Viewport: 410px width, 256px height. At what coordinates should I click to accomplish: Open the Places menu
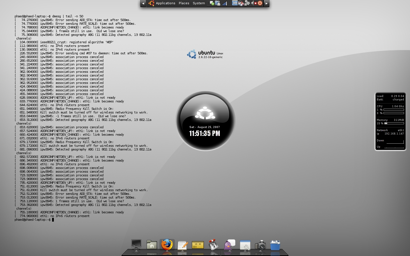[x=184, y=3]
